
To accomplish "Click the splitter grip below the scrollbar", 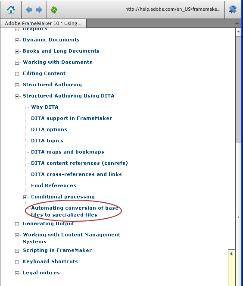I will tap(238, 217).
